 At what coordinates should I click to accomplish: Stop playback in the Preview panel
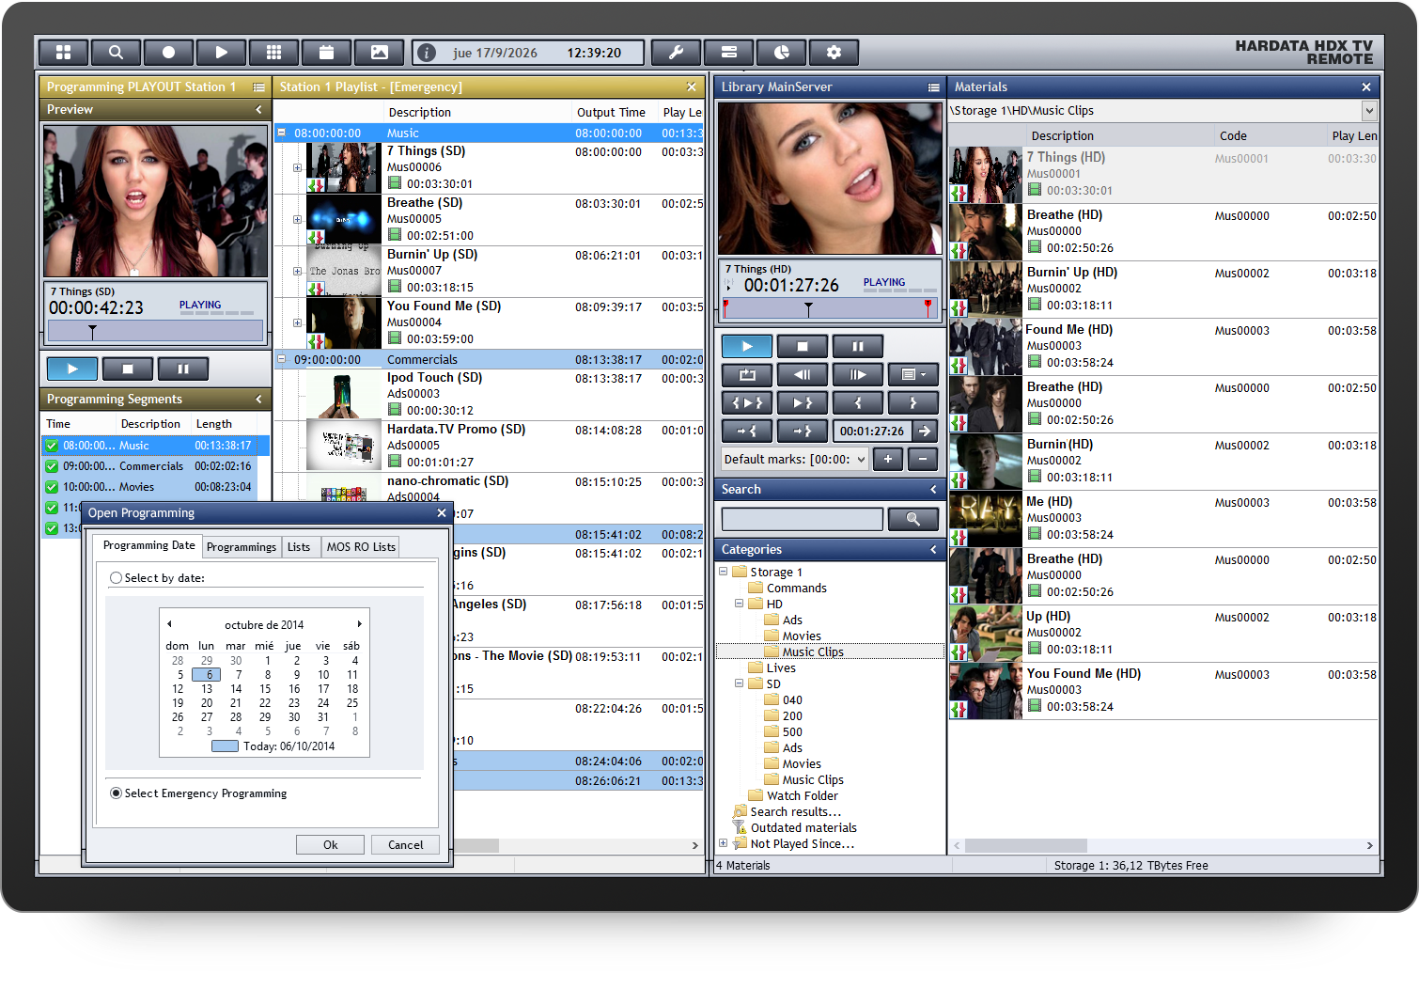tap(128, 369)
